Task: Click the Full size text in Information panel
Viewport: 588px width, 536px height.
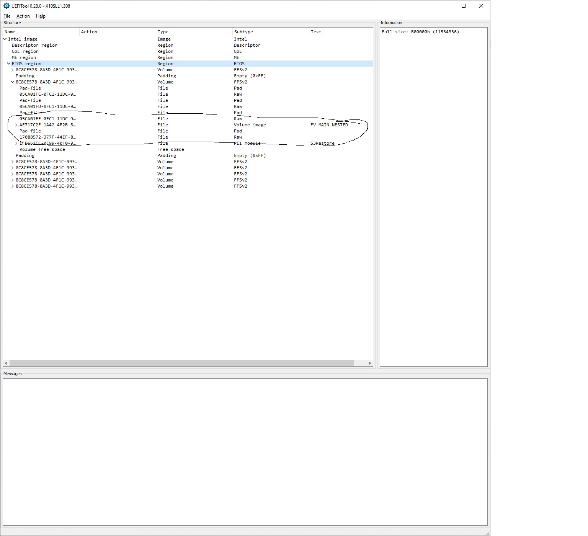Action: [420, 32]
